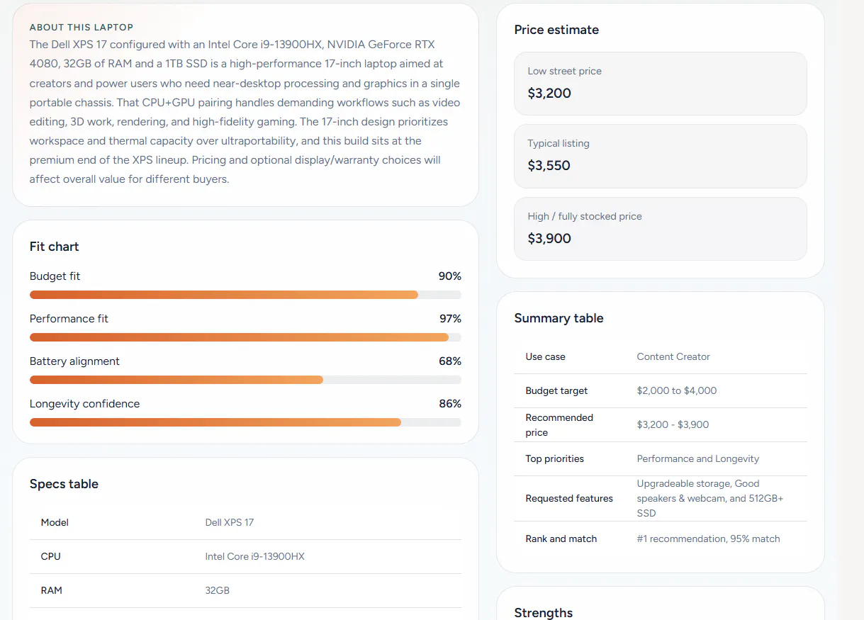Select the High / fully stocked price card
This screenshot has width=864, height=620.
(661, 229)
